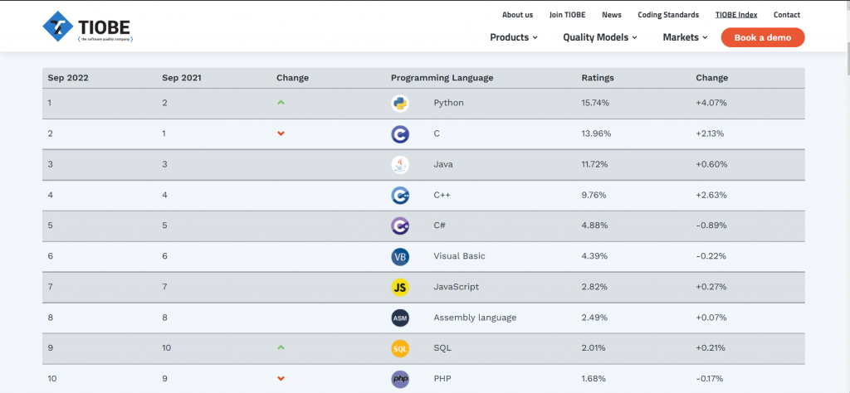This screenshot has height=393, width=850.
Task: Click the green up arrow in Python row
Action: pos(281,103)
